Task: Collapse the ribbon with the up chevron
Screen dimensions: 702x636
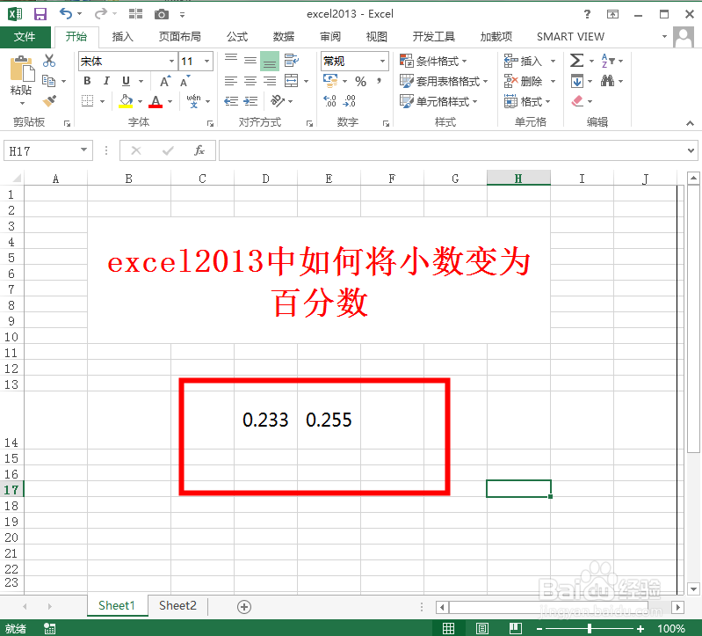Action: (690, 123)
